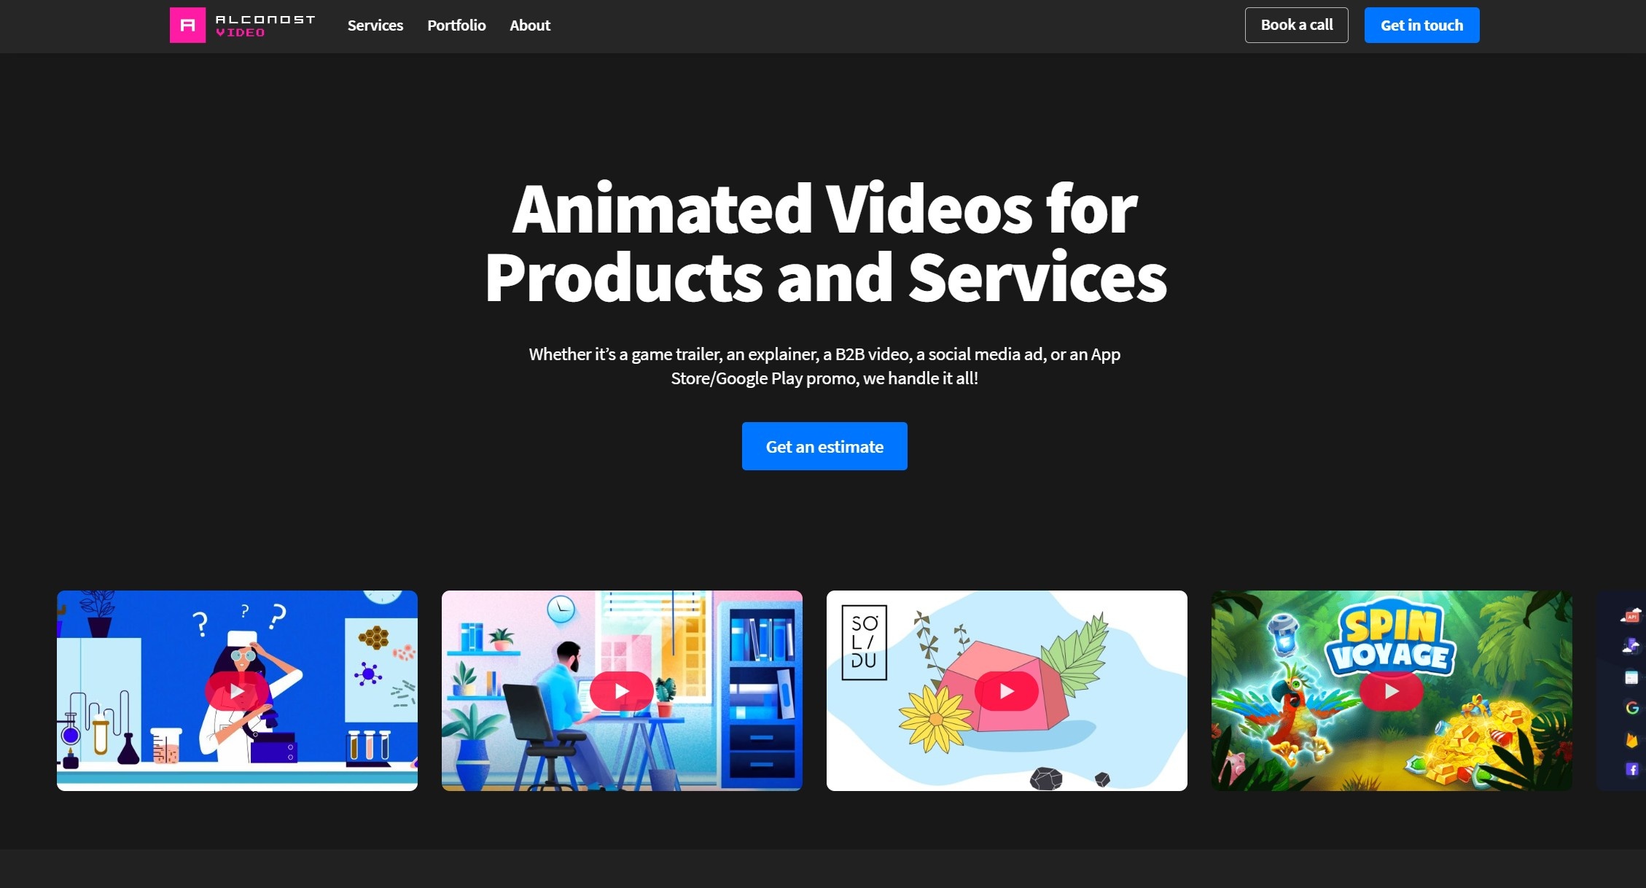Click the Facebook icon in partial thumbnail
This screenshot has width=1646, height=888.
[1631, 769]
